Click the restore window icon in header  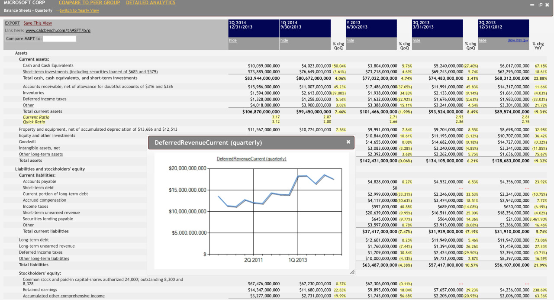540,5
